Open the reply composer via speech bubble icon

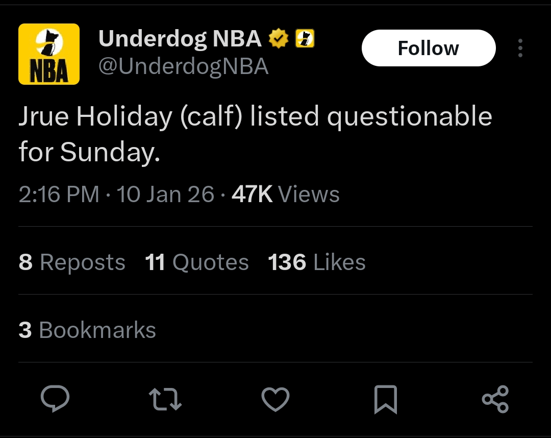pyautogui.click(x=55, y=400)
